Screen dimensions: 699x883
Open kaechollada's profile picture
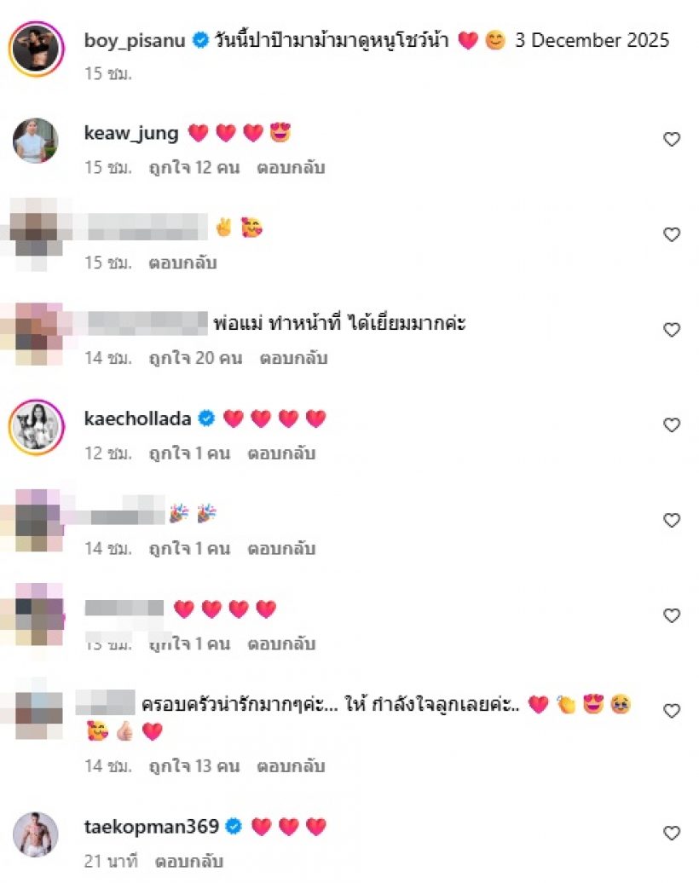[36, 426]
